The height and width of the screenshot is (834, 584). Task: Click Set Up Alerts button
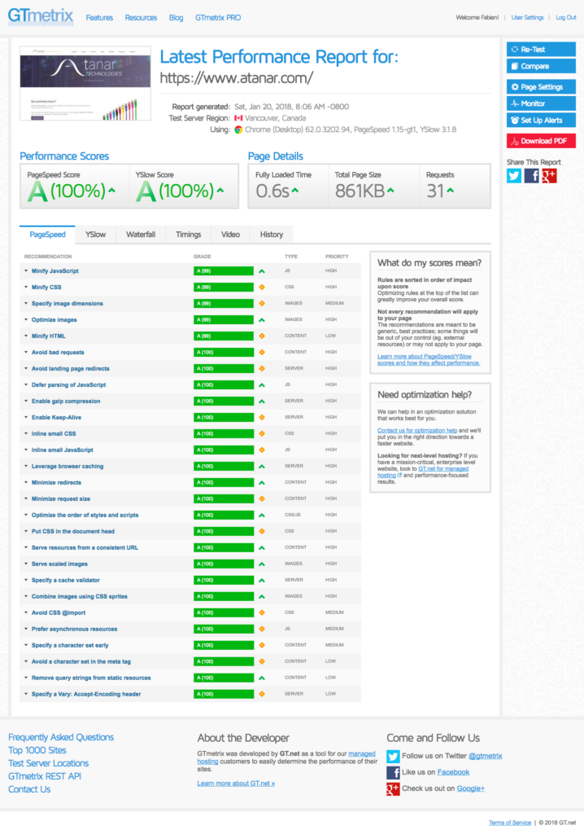(541, 121)
